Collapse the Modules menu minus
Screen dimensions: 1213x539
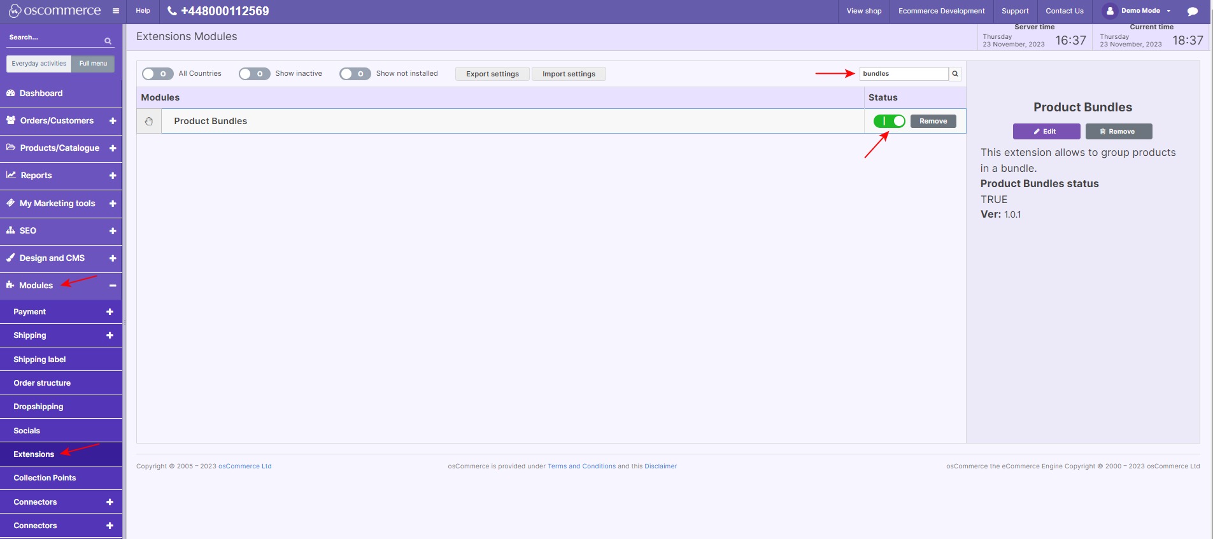coord(113,286)
